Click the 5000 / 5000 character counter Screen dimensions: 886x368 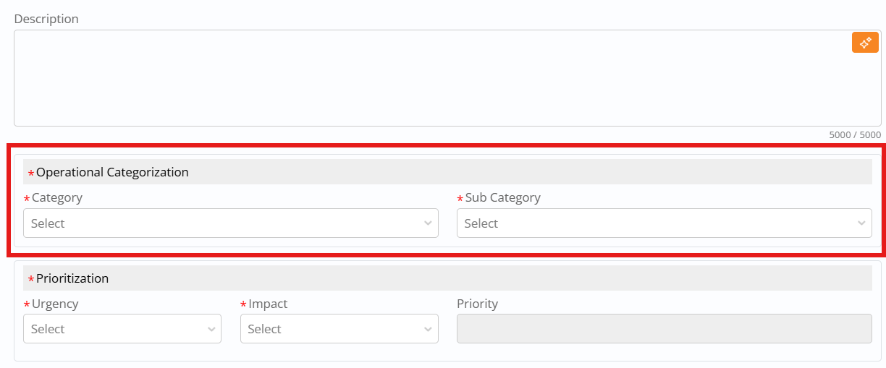point(855,134)
